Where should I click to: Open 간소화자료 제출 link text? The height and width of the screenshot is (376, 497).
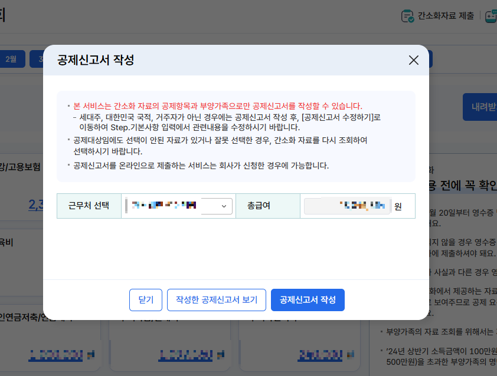pos(446,15)
